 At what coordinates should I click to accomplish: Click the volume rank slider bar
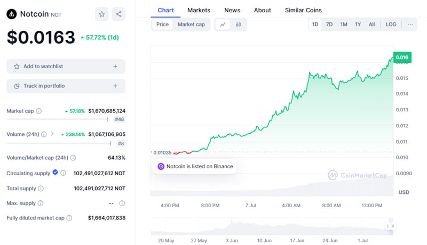(59, 143)
